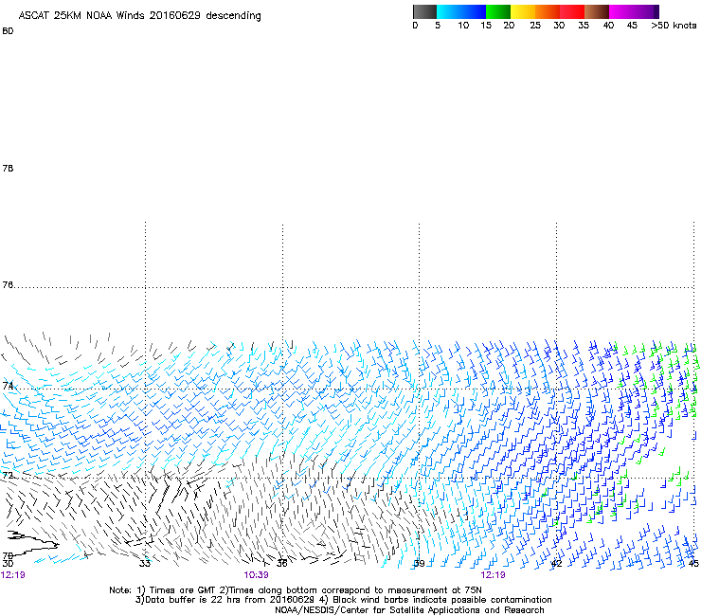Click the '12:19' time label near longitude 42

tap(494, 575)
